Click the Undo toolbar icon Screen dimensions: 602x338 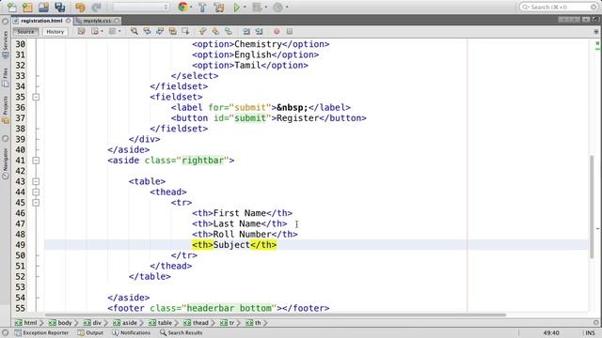80,7
